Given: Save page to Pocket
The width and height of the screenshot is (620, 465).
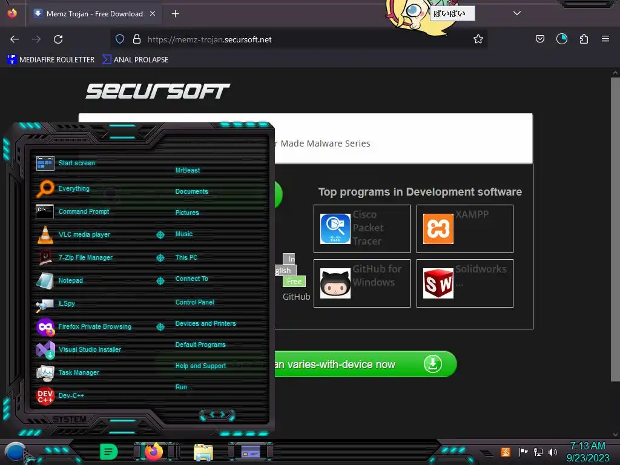Looking at the screenshot, I should 539,39.
